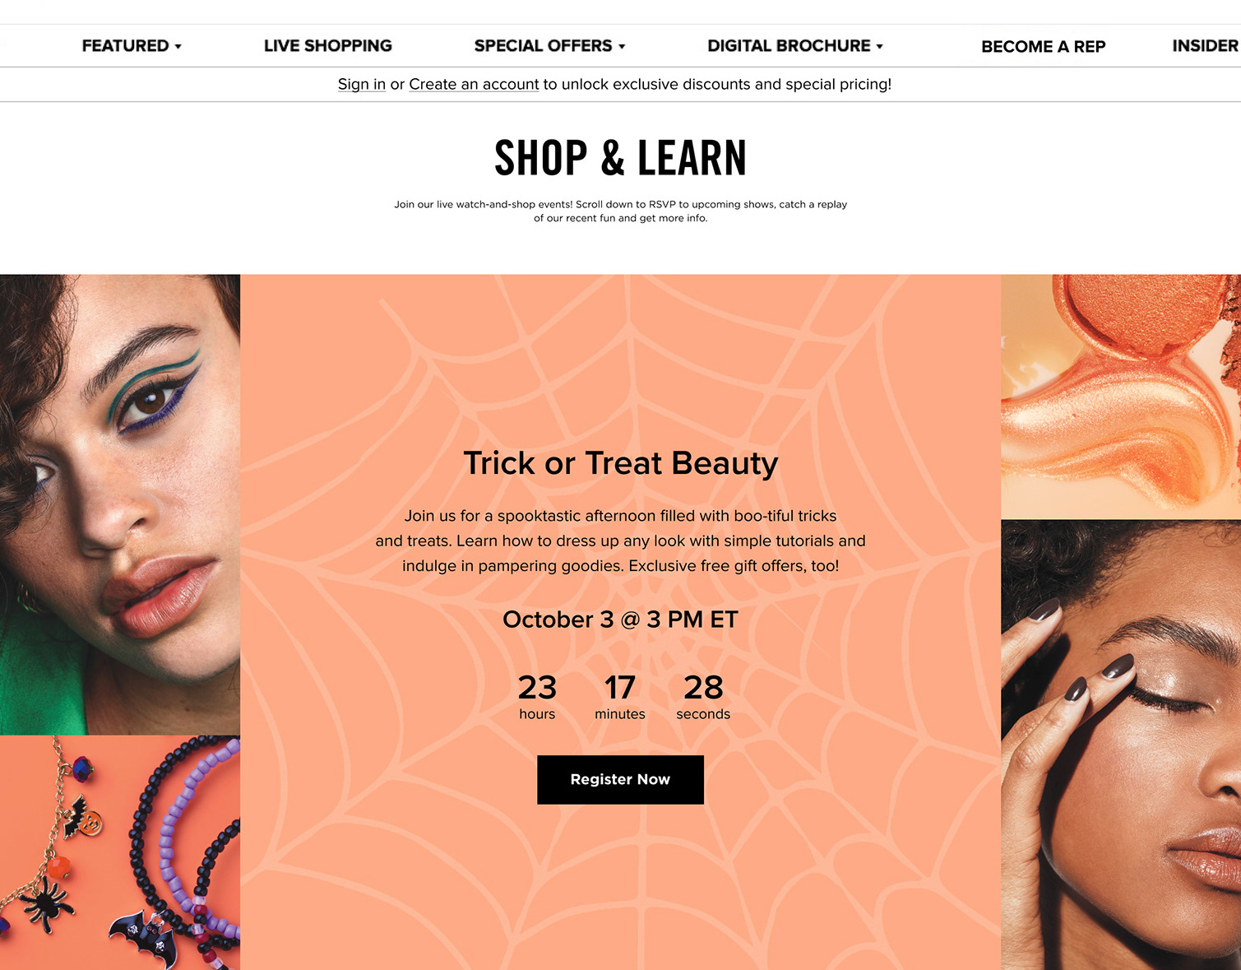Go to Live Shopping page
The height and width of the screenshot is (970, 1241).
[x=328, y=46]
